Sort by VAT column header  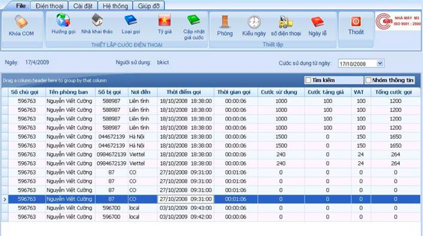point(361,92)
